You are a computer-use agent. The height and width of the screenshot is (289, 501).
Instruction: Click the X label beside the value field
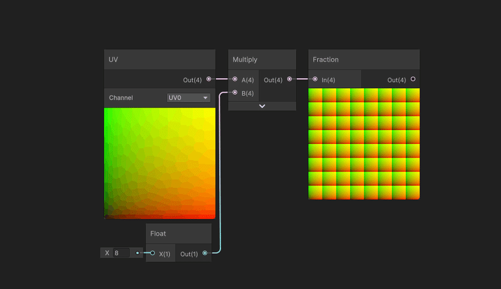click(x=107, y=253)
